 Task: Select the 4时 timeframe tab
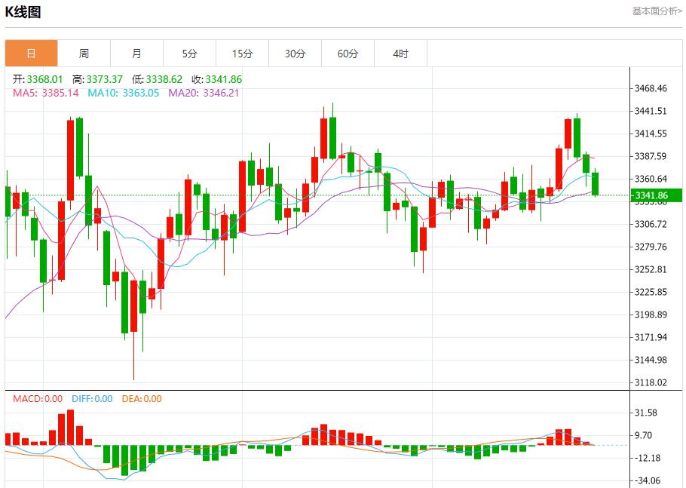point(400,53)
